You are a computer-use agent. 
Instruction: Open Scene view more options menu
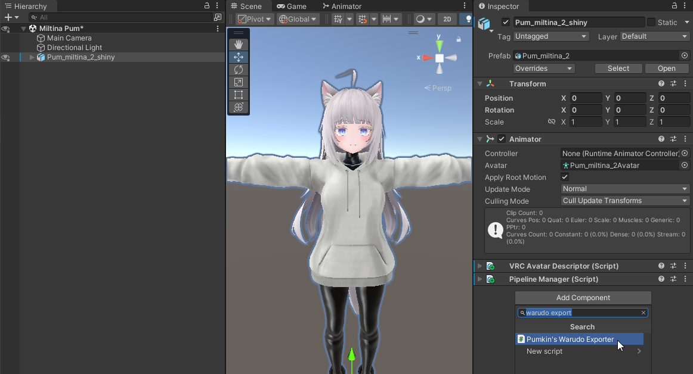coord(465,6)
